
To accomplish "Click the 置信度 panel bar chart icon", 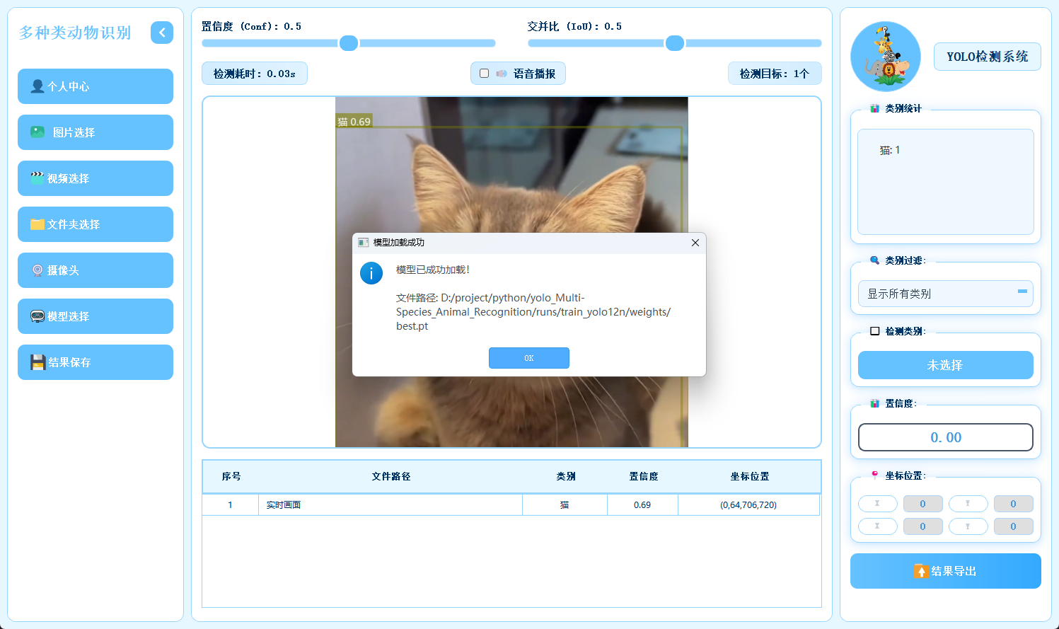I will click(x=875, y=403).
